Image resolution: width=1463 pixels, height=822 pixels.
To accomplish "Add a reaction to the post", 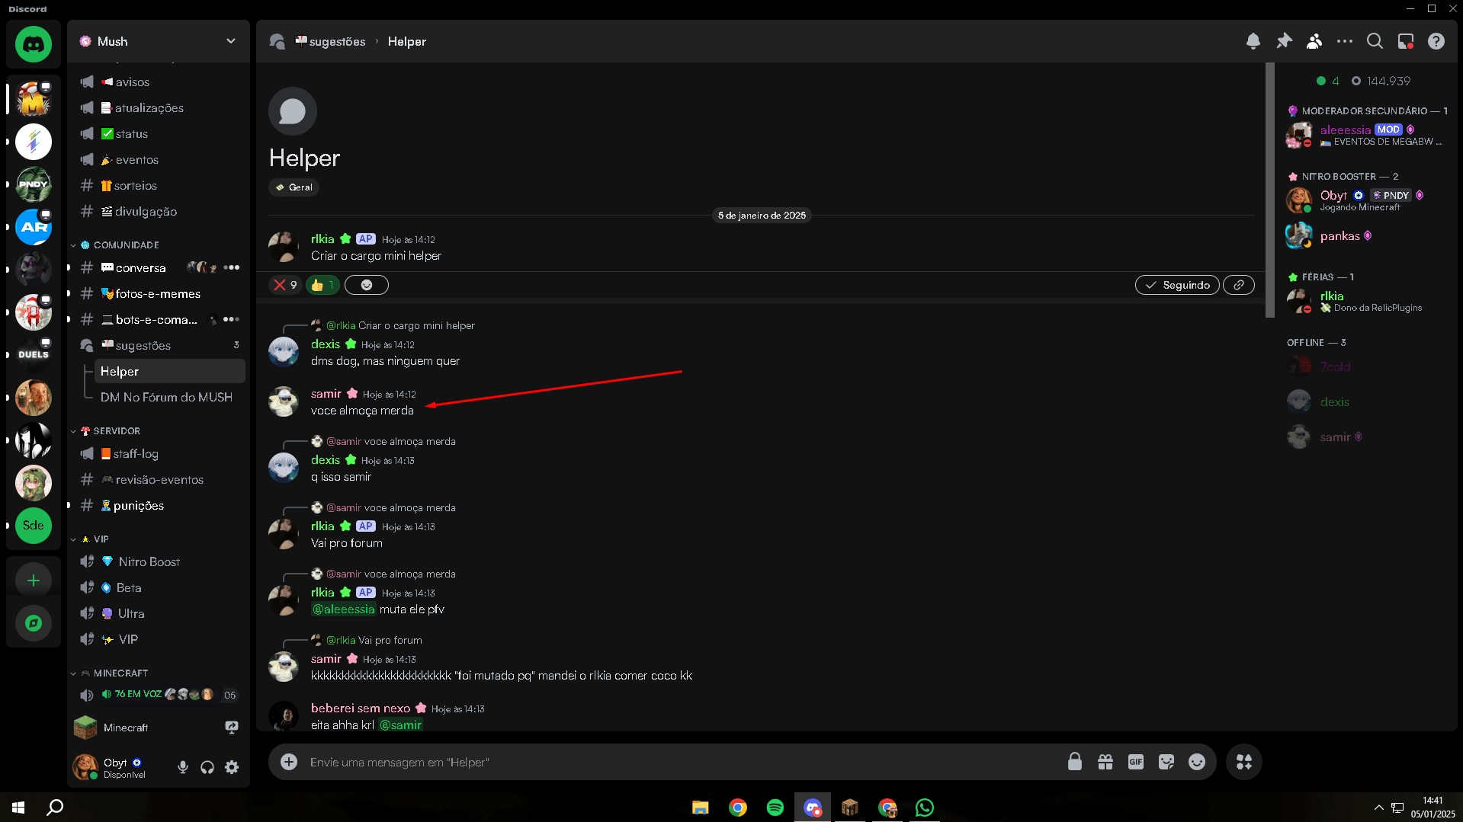I will (x=367, y=285).
